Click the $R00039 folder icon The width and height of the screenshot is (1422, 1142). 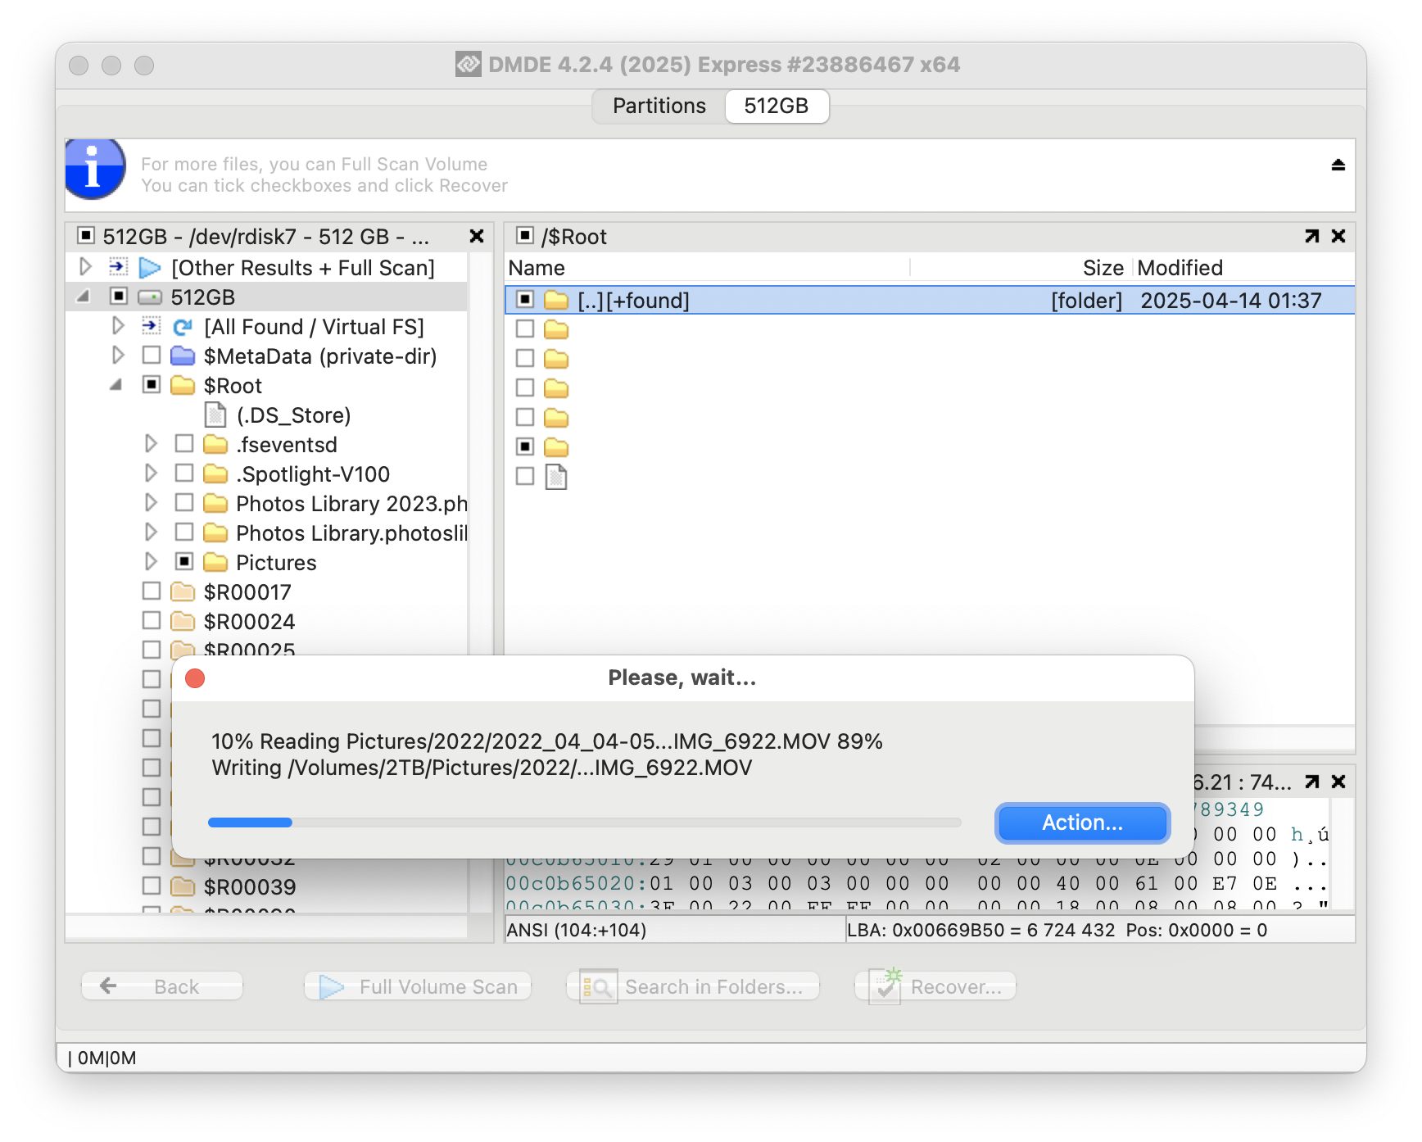click(x=183, y=886)
